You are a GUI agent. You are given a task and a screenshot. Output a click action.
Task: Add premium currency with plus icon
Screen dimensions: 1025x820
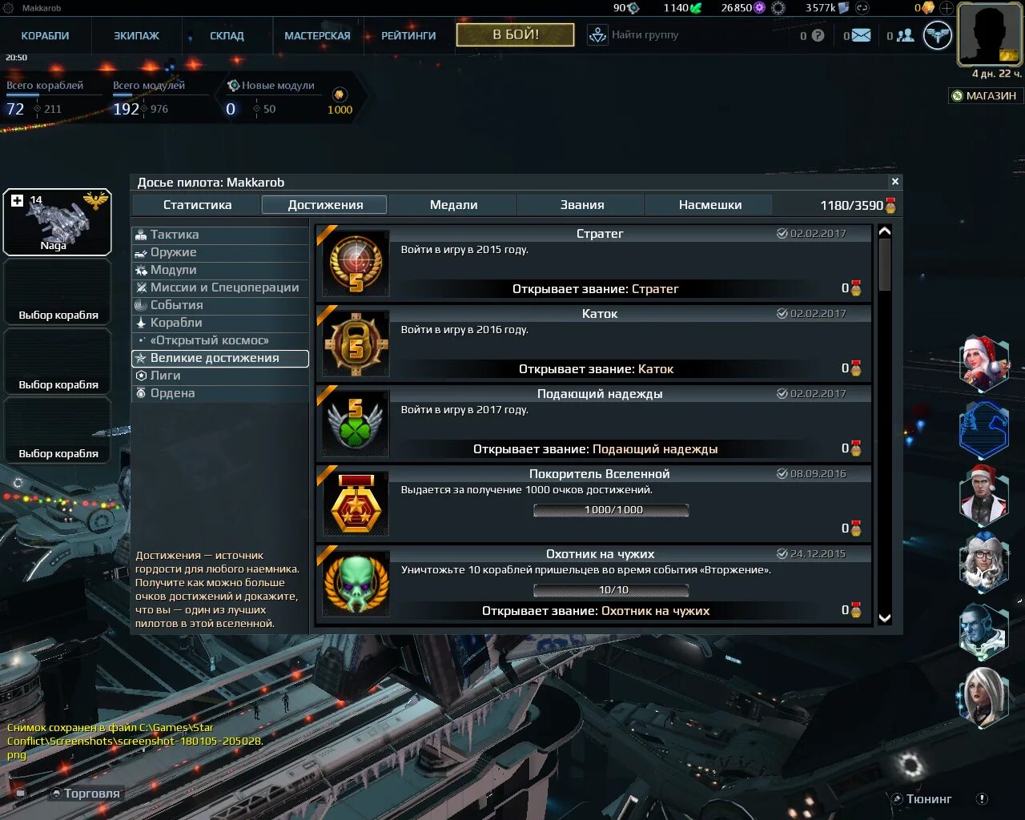tap(947, 8)
